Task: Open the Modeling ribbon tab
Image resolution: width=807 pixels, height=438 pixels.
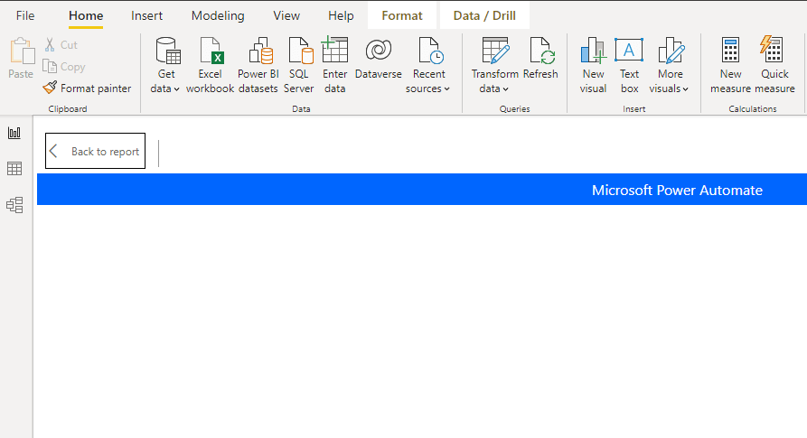Action: [218, 15]
